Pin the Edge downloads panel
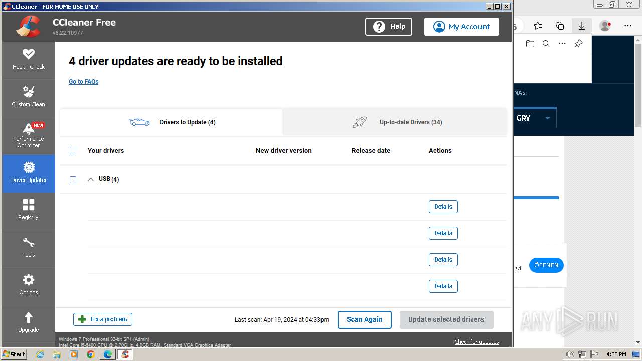 pos(578,44)
